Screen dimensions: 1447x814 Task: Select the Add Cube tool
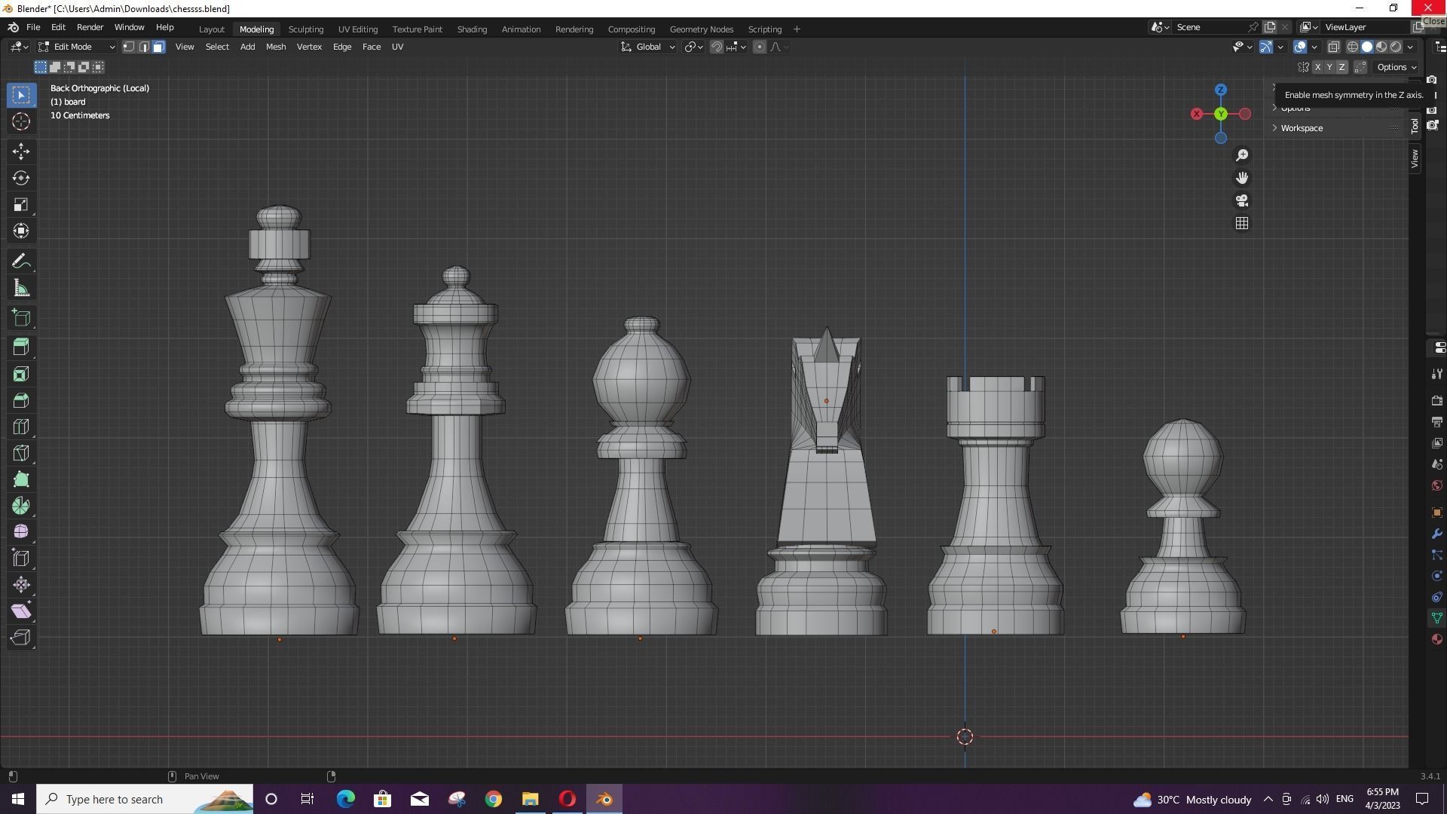tap(21, 318)
